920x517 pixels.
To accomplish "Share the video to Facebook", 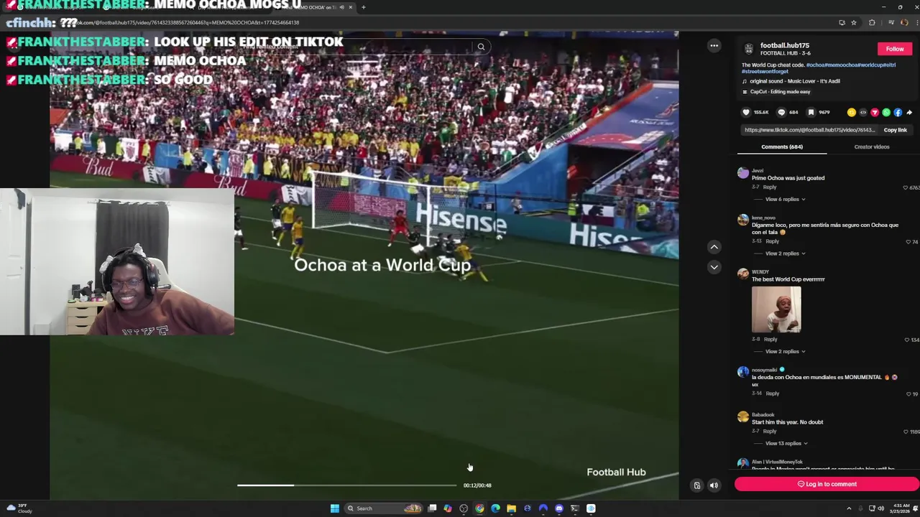I will coord(898,112).
